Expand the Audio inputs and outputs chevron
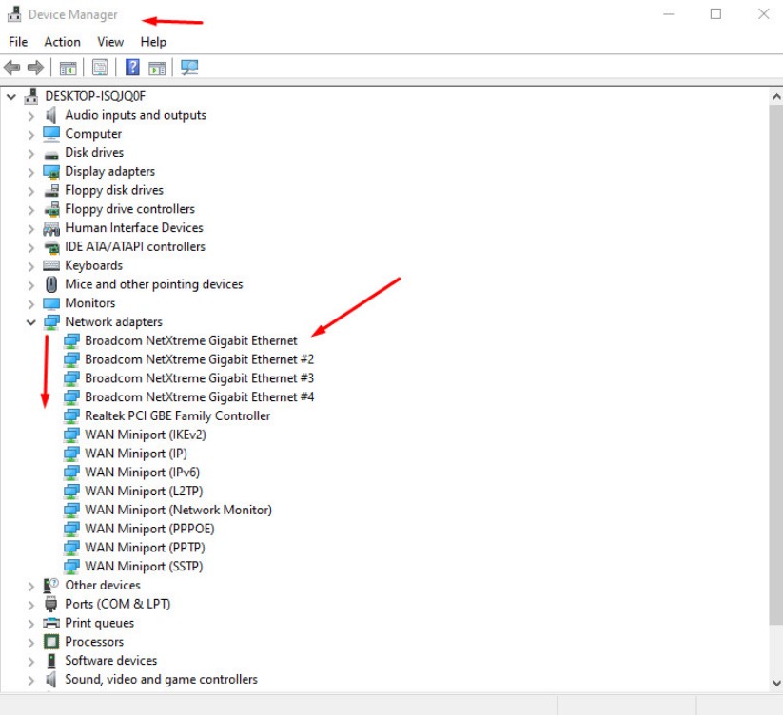783x715 pixels. 31,116
